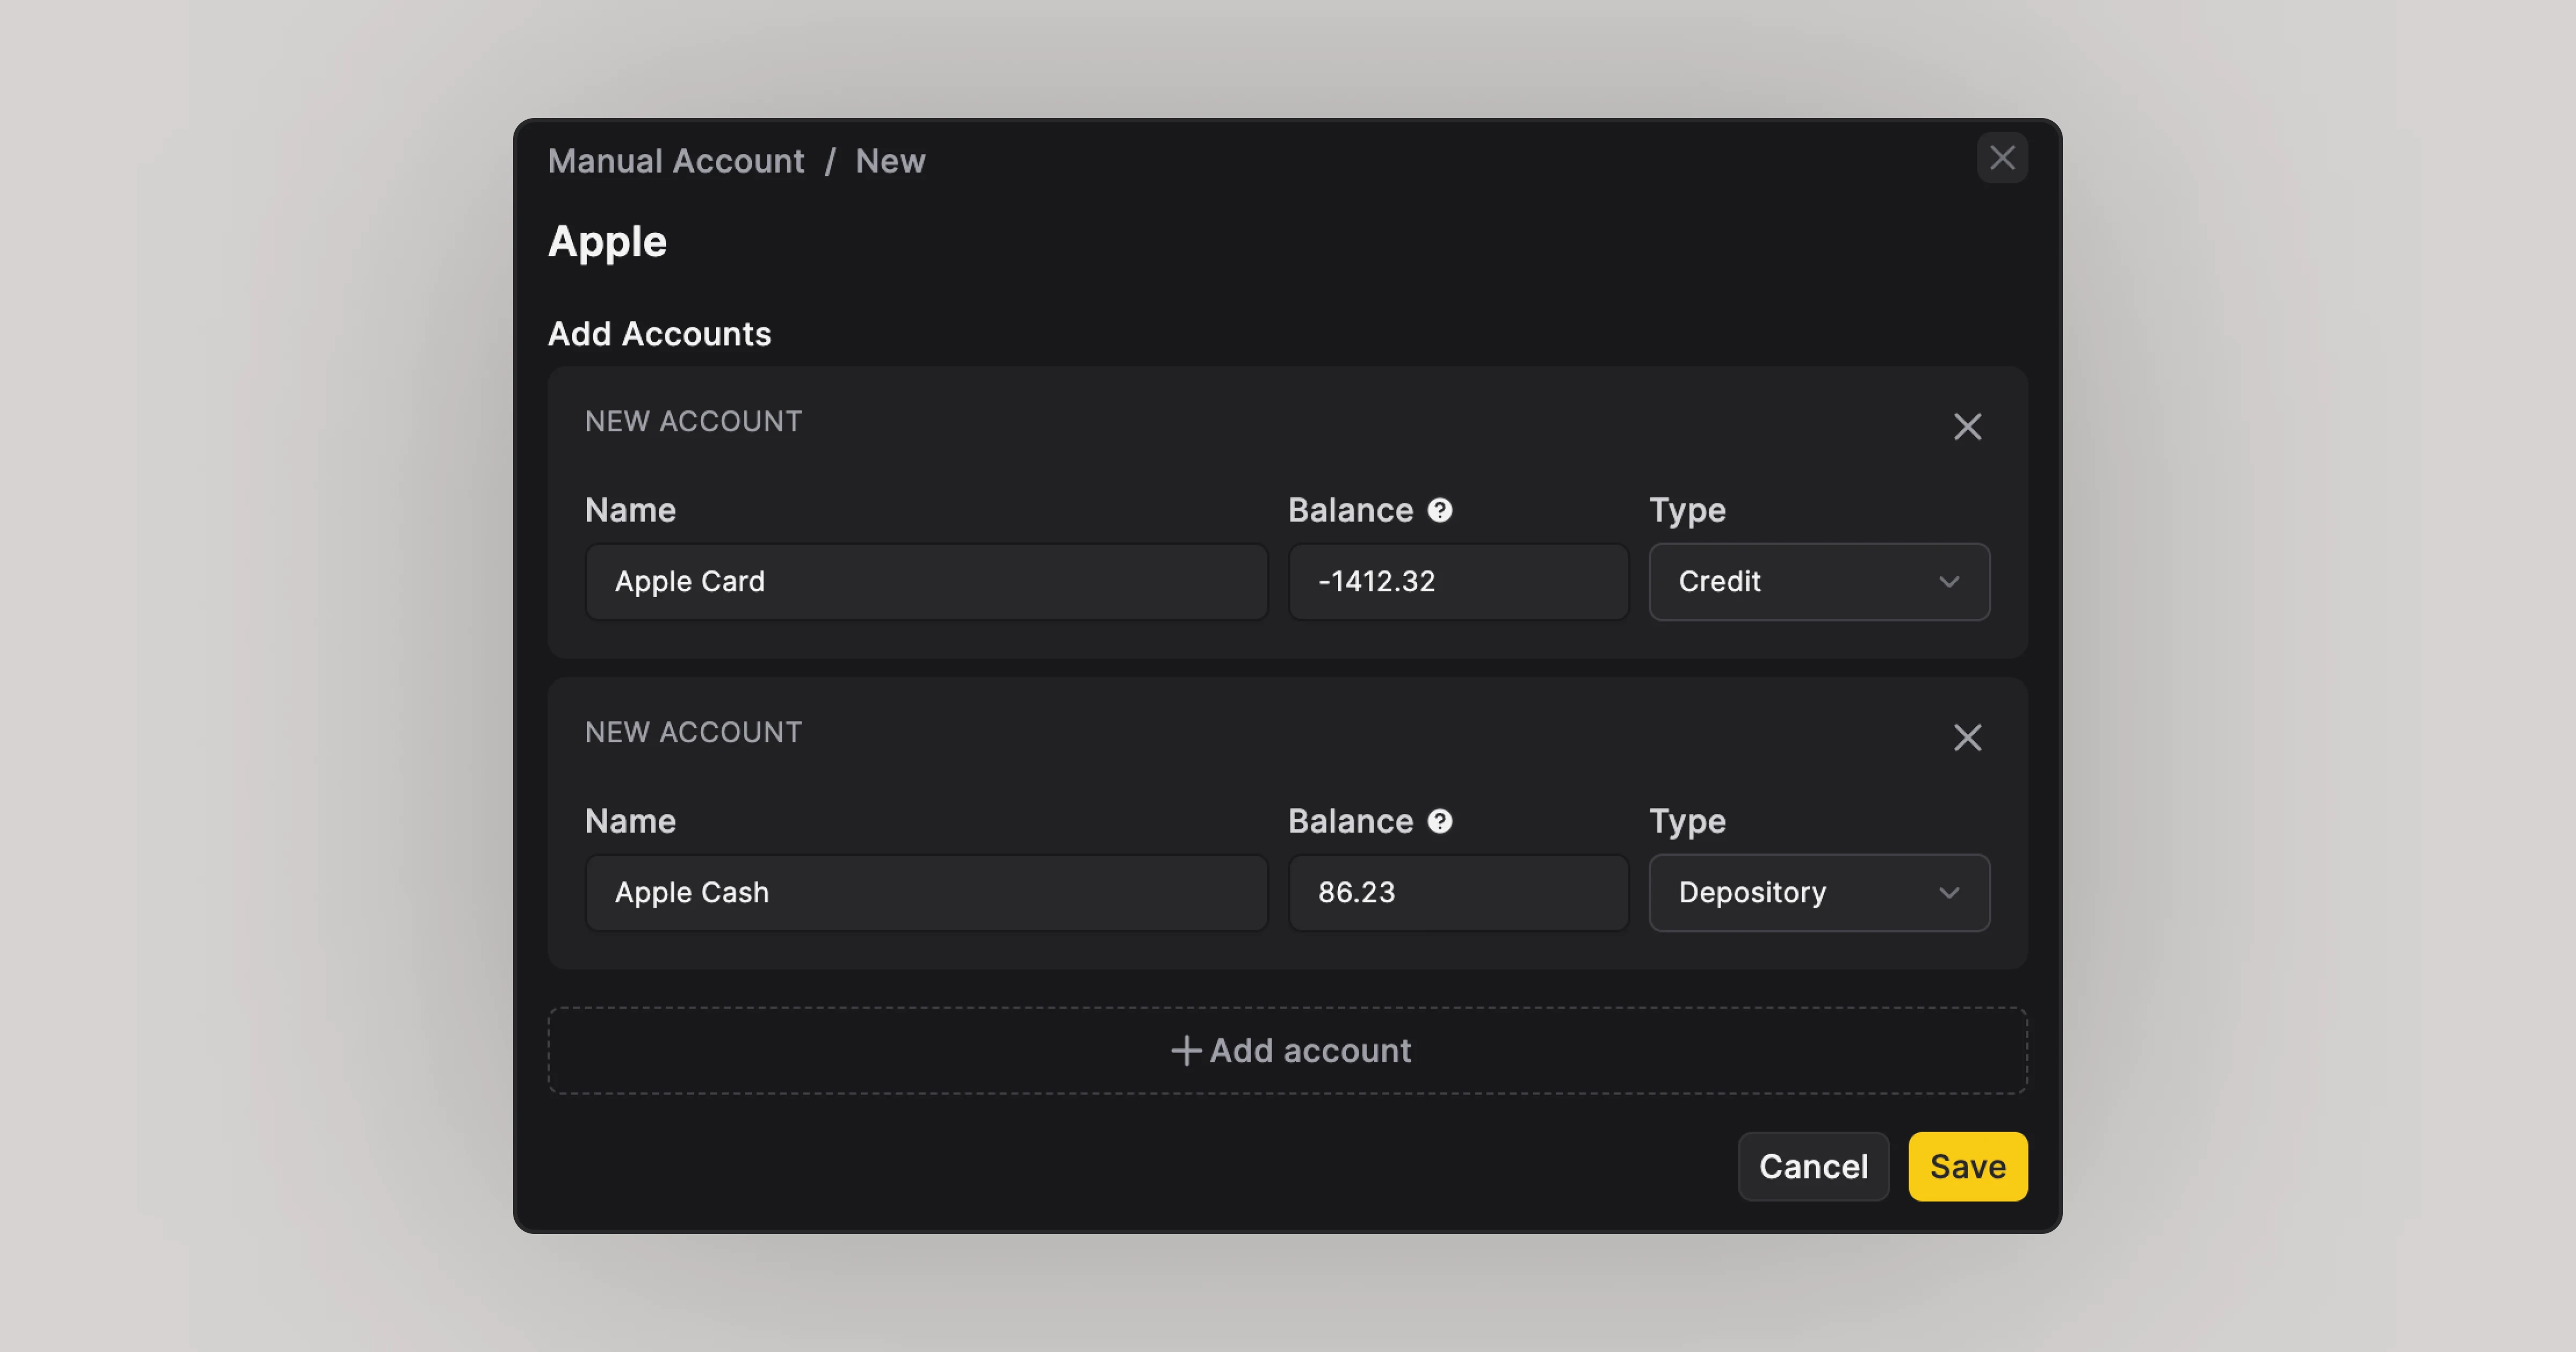
Task: Focus the Apple Card name field
Action: pos(926,582)
